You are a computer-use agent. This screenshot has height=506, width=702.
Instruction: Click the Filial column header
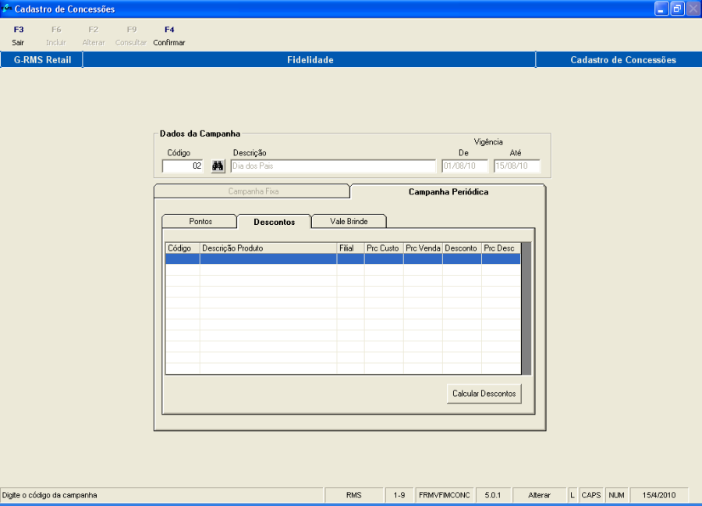click(x=350, y=248)
